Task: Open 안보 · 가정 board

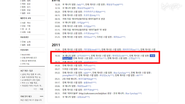Action: click(26, 26)
